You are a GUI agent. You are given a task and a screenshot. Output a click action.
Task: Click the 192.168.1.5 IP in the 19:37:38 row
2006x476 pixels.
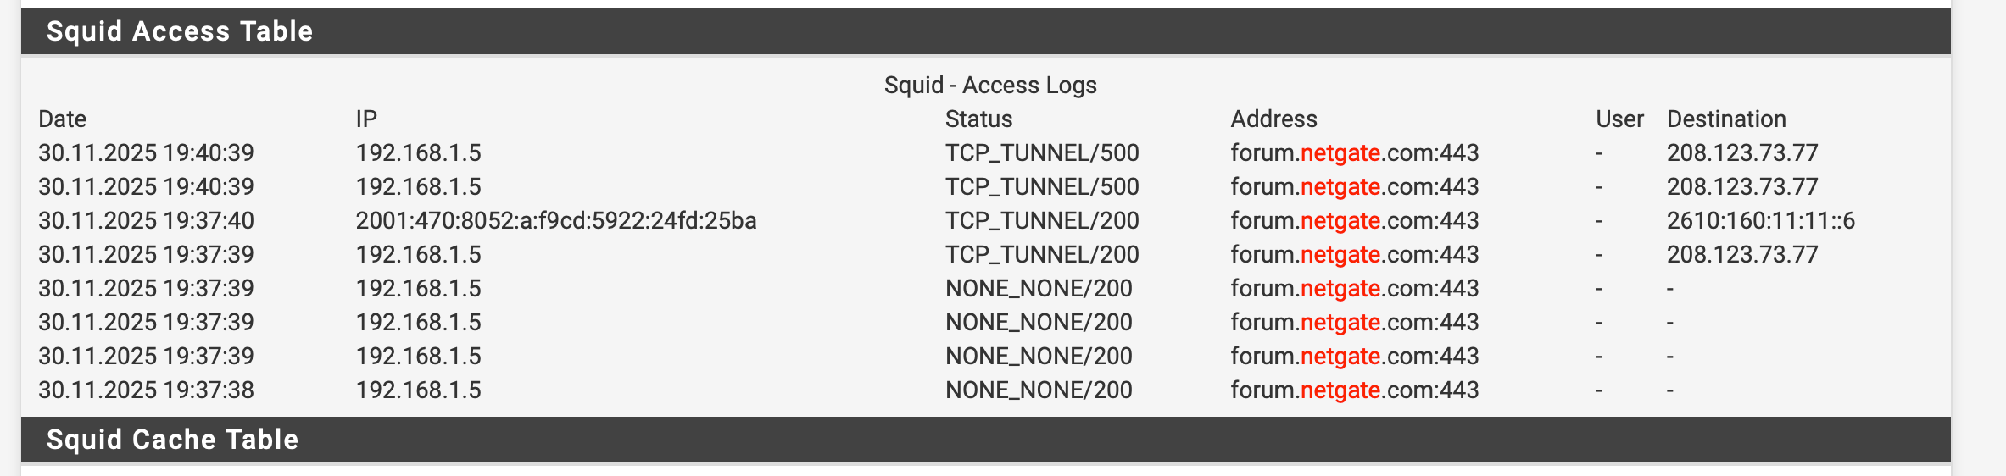(418, 390)
